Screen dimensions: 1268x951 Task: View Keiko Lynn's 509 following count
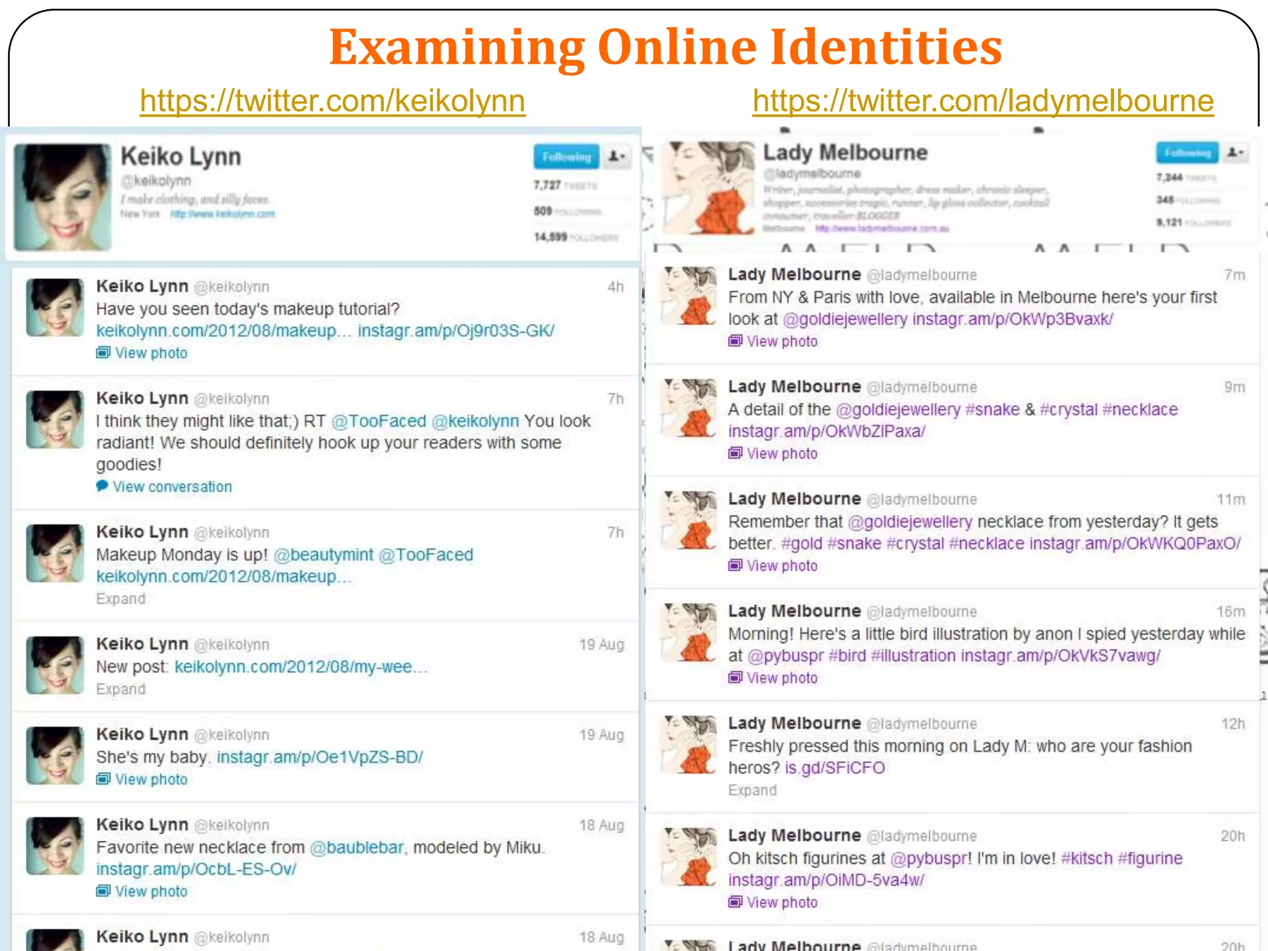pos(567,211)
